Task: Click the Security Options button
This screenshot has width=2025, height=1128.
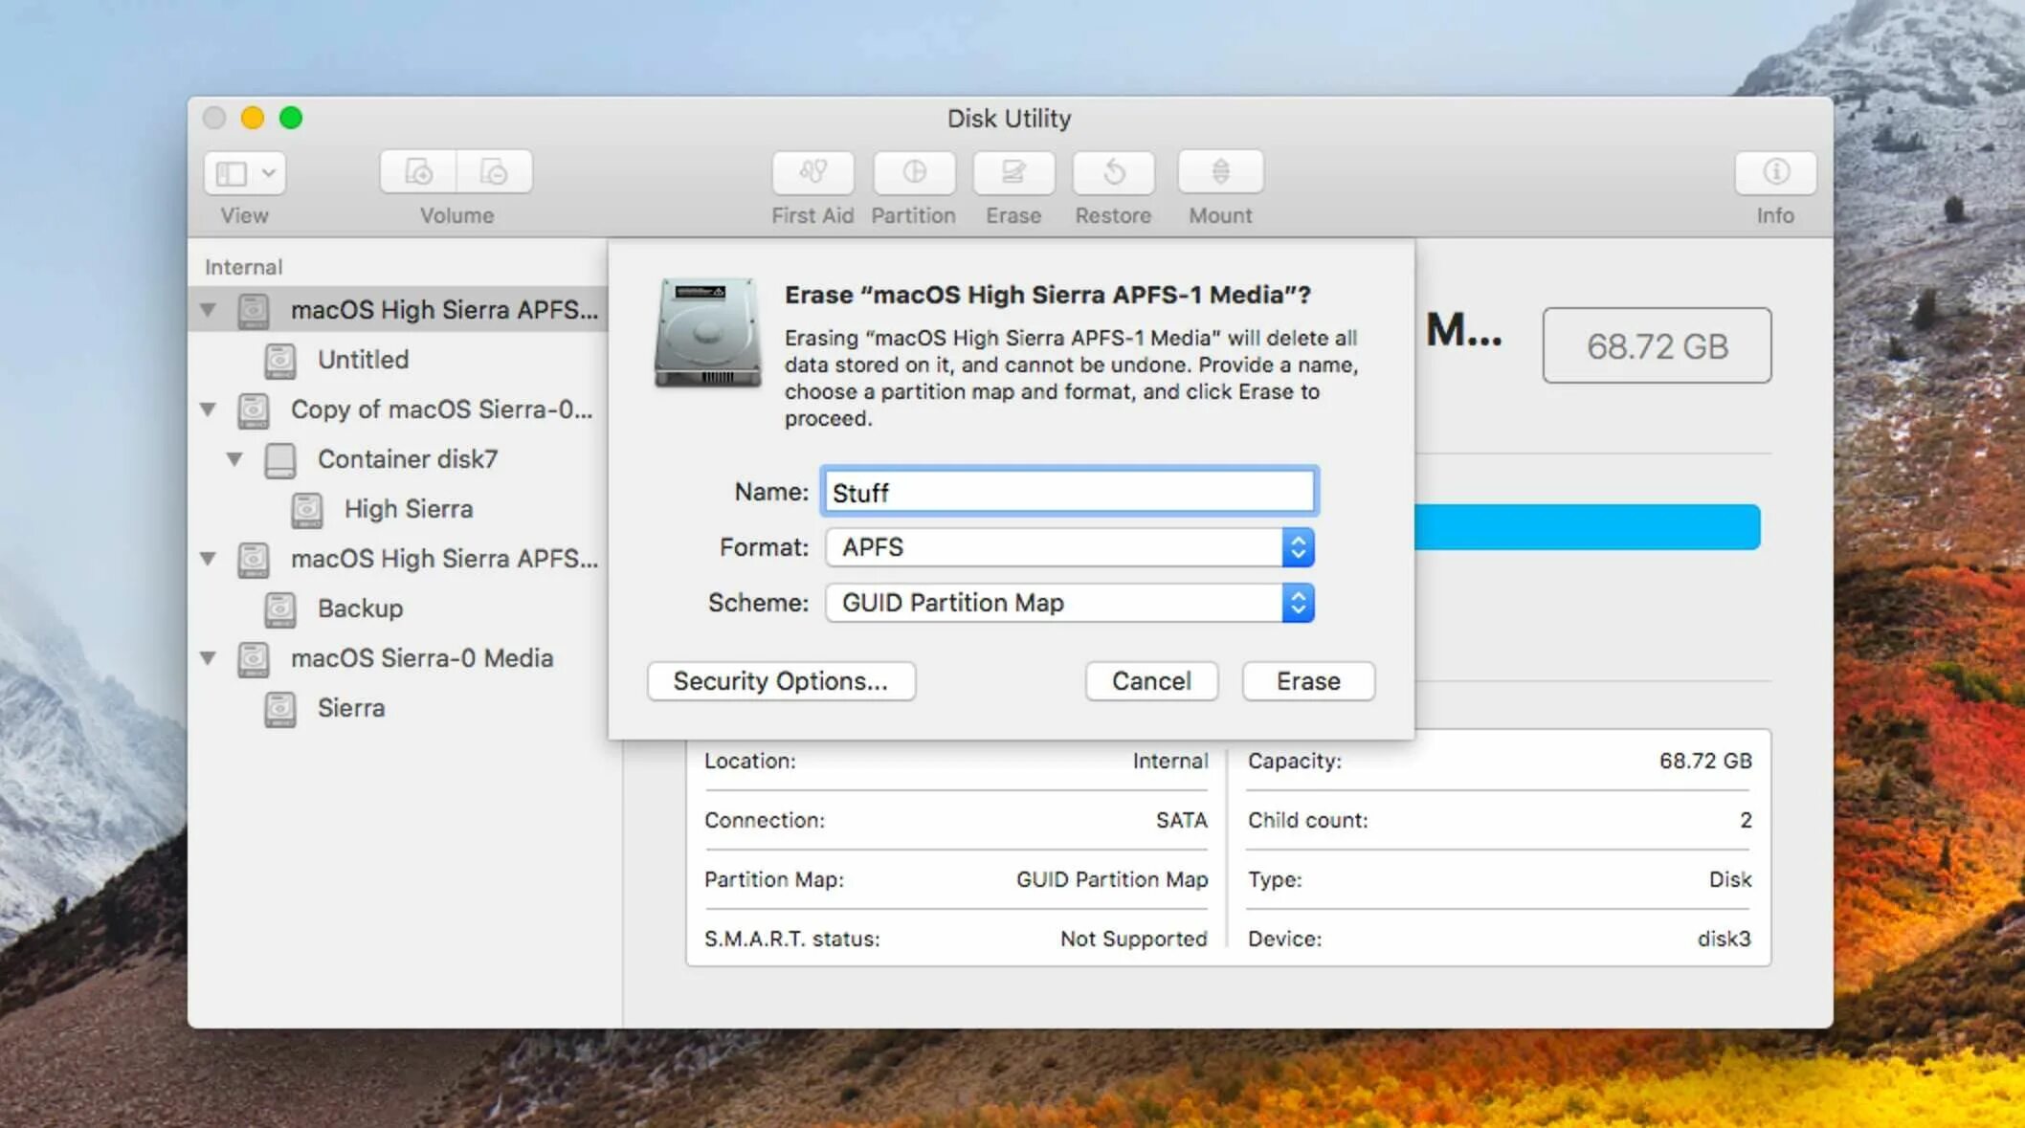Action: 781,681
